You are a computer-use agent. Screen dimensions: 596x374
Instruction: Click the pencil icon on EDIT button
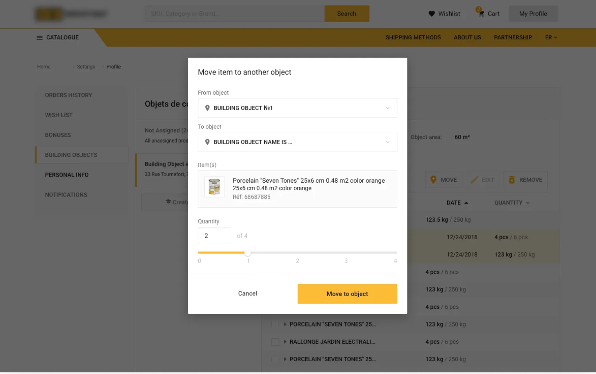pos(474,180)
